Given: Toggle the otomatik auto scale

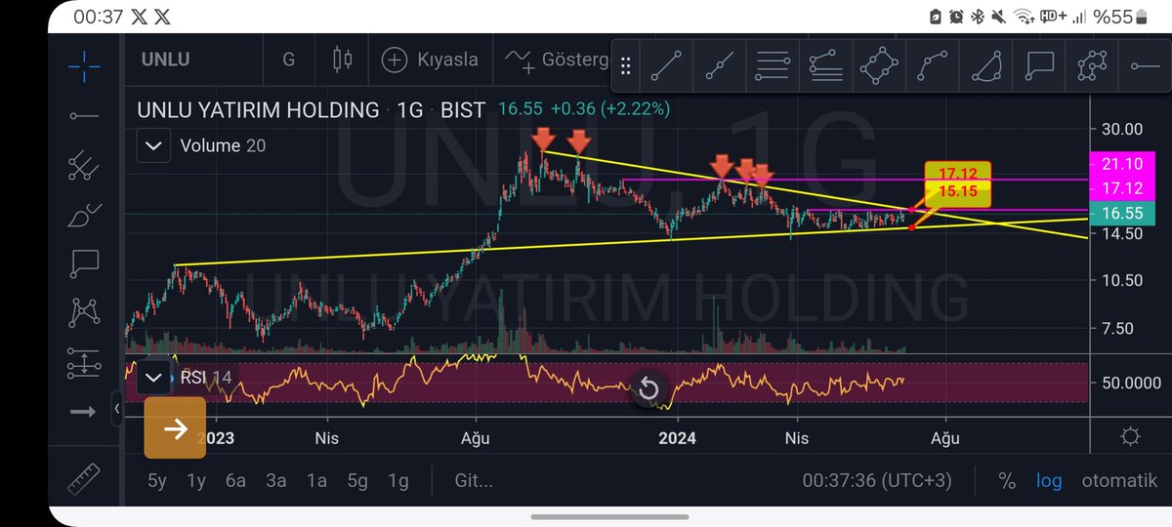Looking at the screenshot, I should pos(1119,481).
